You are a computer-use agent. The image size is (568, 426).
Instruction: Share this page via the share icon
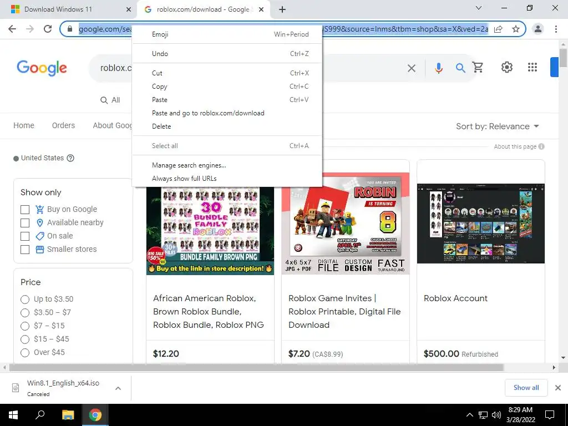point(498,29)
